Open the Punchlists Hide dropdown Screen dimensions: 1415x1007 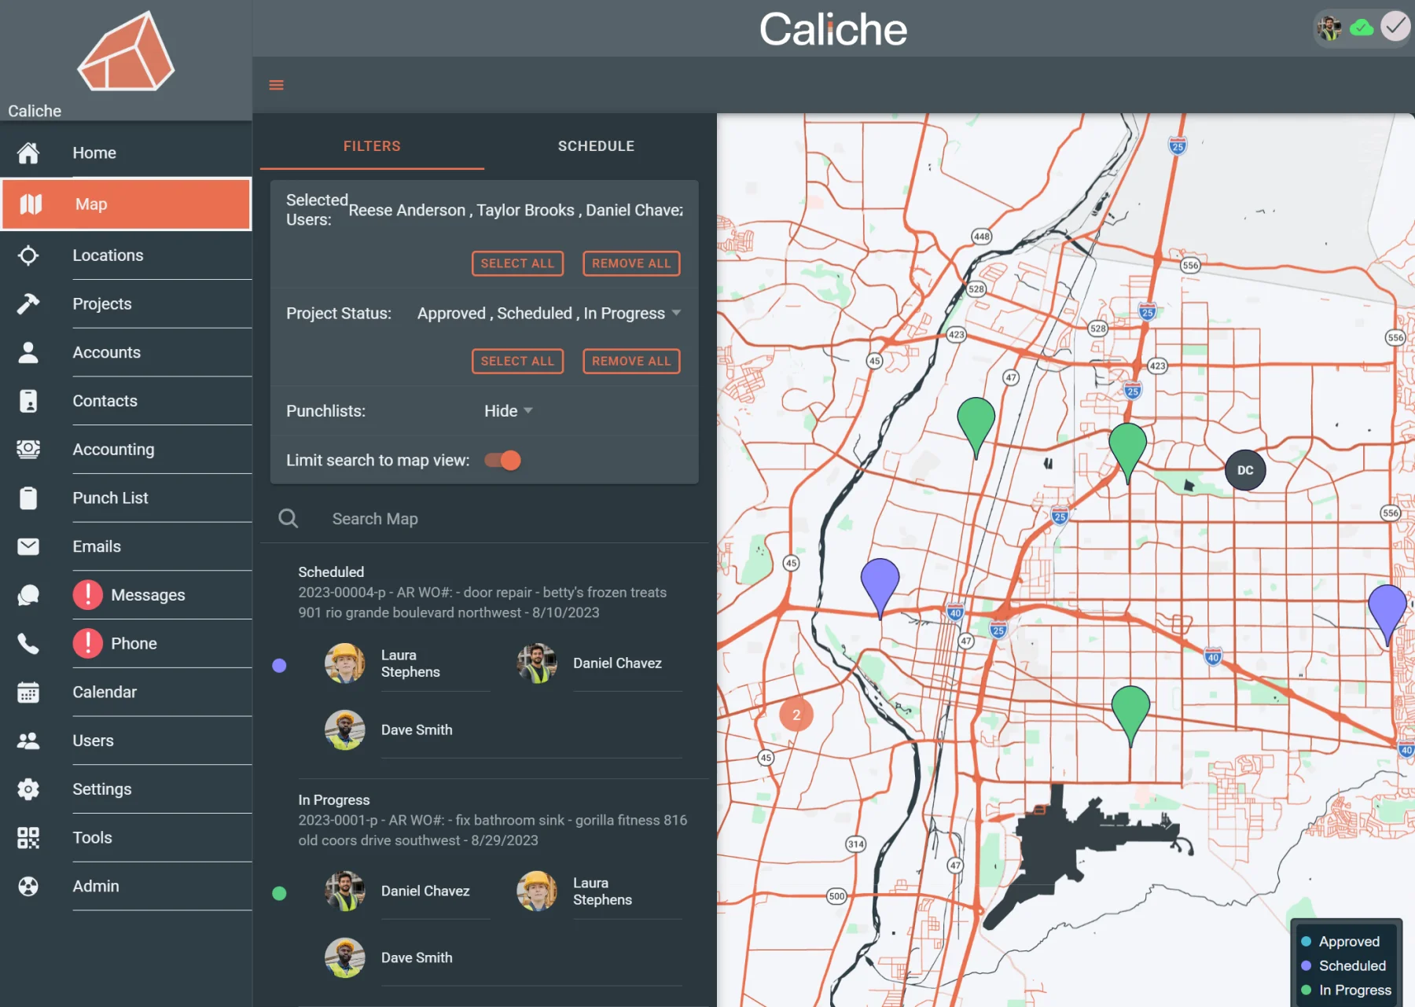tap(509, 411)
